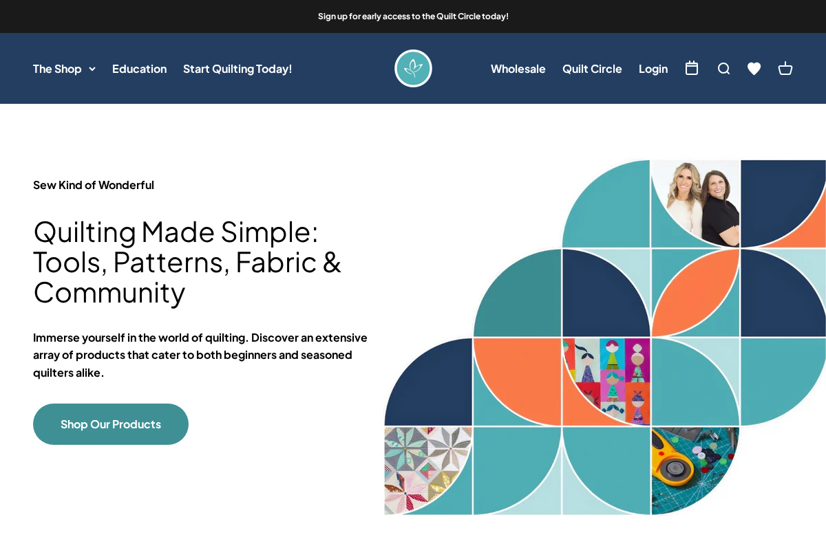Open the Education menu item

pos(139,69)
